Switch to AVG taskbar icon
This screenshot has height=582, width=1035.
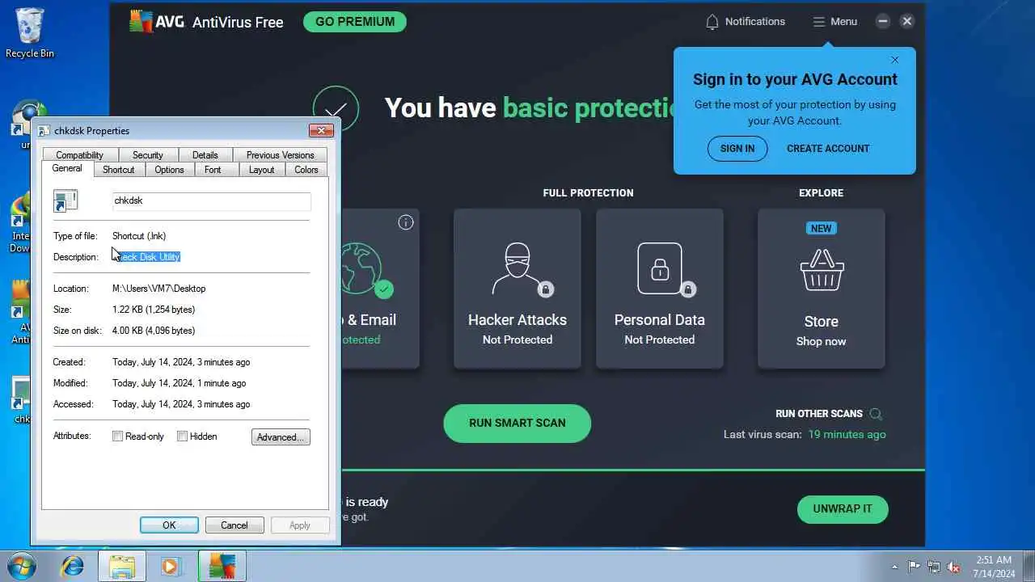222,566
